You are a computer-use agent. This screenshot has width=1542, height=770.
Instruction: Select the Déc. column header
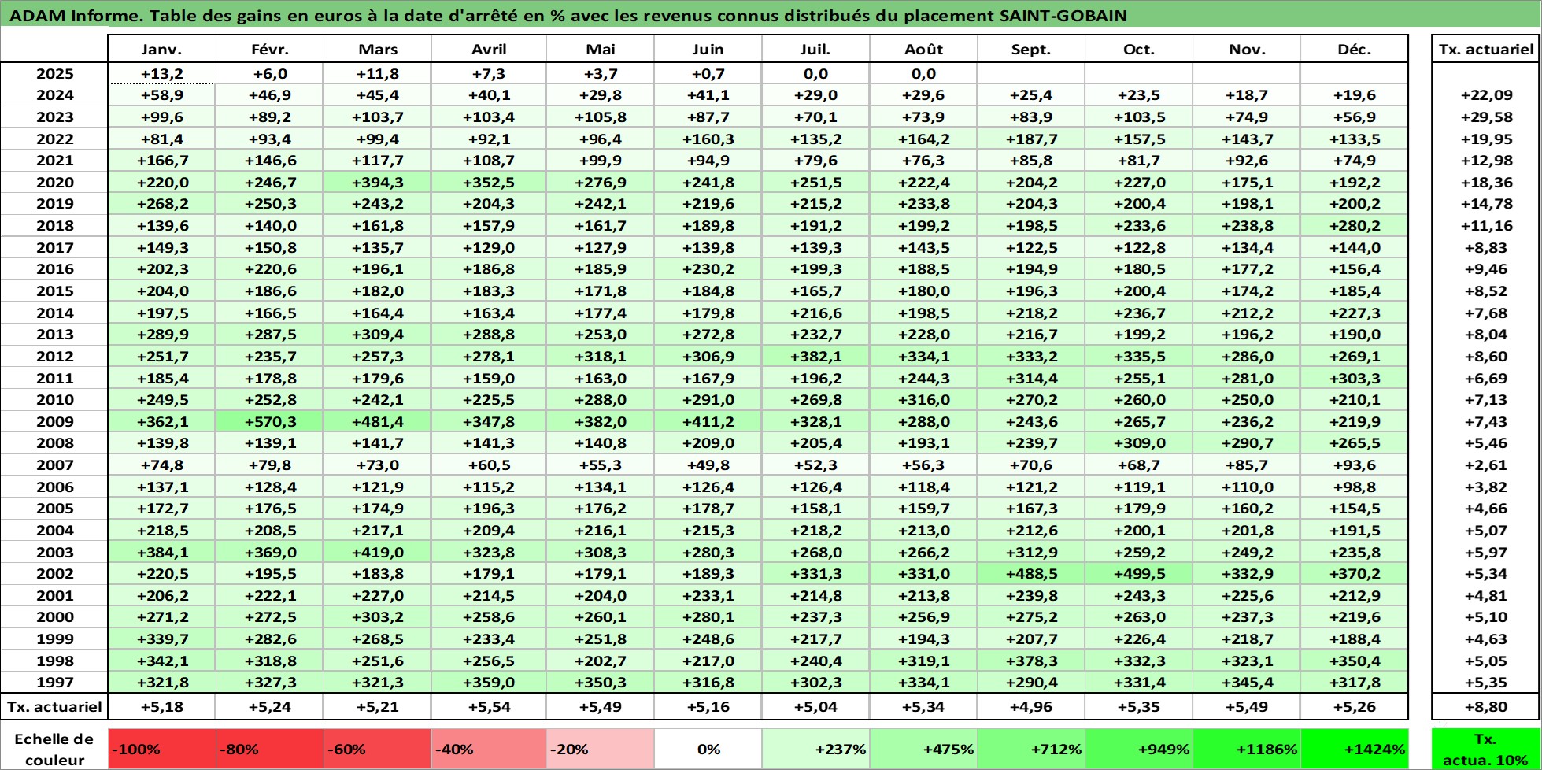click(x=1355, y=49)
